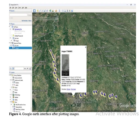Screen dimensions: 139x117
Task: Move item up with the up arrow
Action: (x=25, y=68)
